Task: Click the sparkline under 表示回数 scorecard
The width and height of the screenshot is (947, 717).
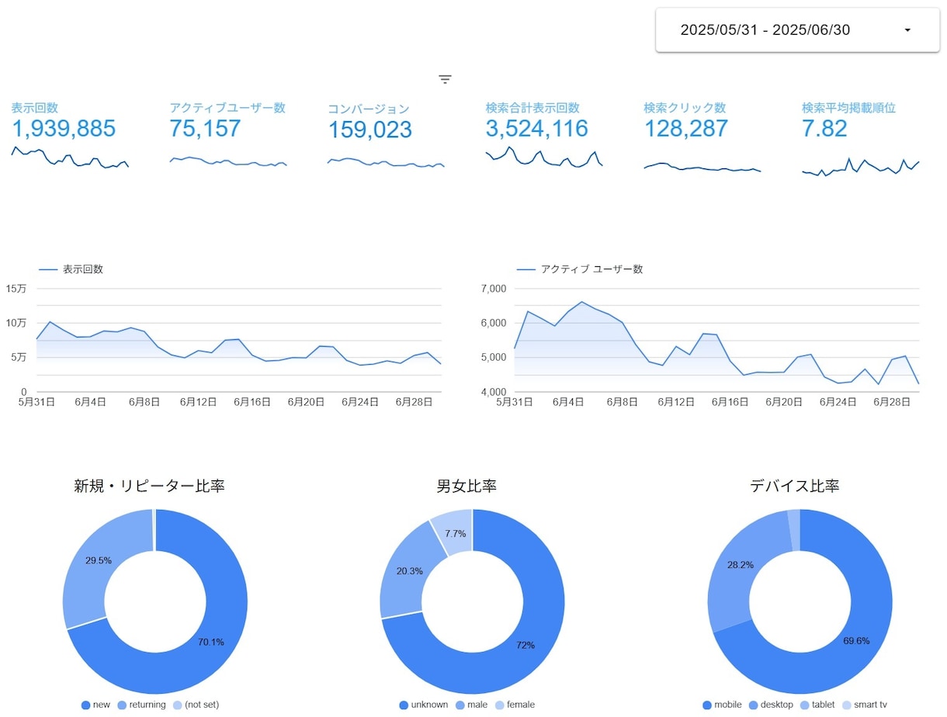Action: tap(70, 158)
